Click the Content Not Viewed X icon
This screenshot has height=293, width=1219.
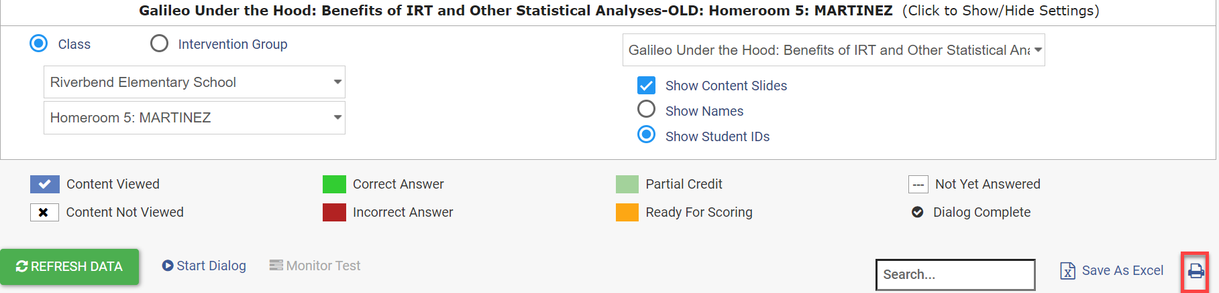pos(44,212)
